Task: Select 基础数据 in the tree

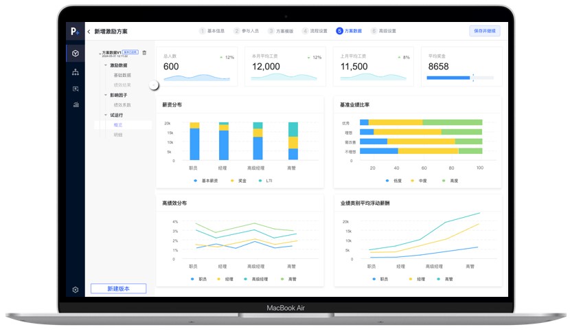Action: [122, 75]
